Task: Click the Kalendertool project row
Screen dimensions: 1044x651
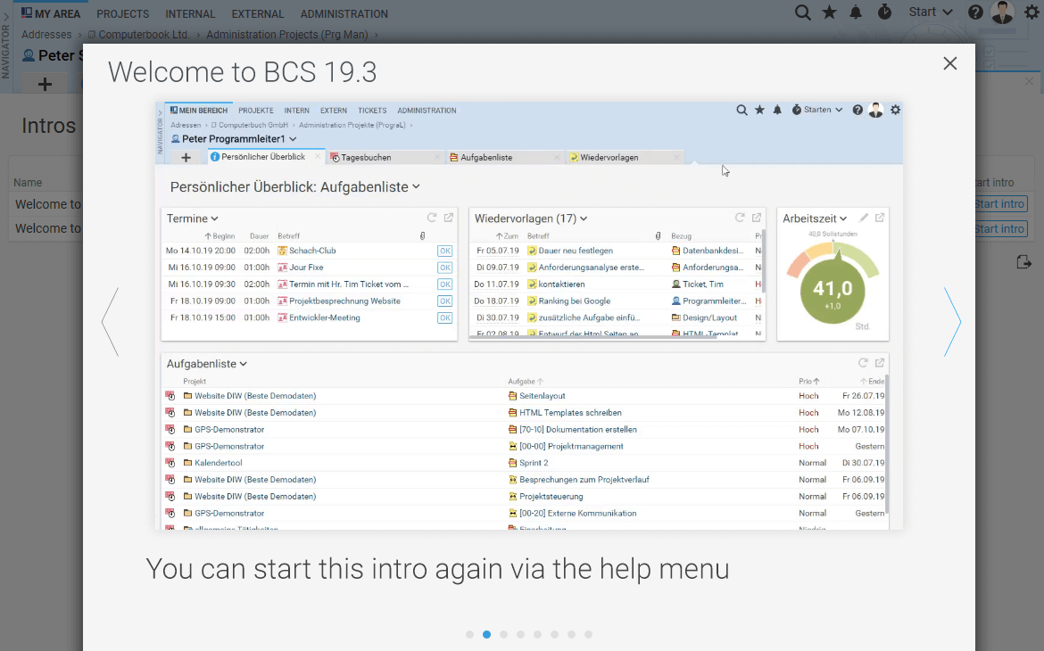Action: click(x=523, y=463)
